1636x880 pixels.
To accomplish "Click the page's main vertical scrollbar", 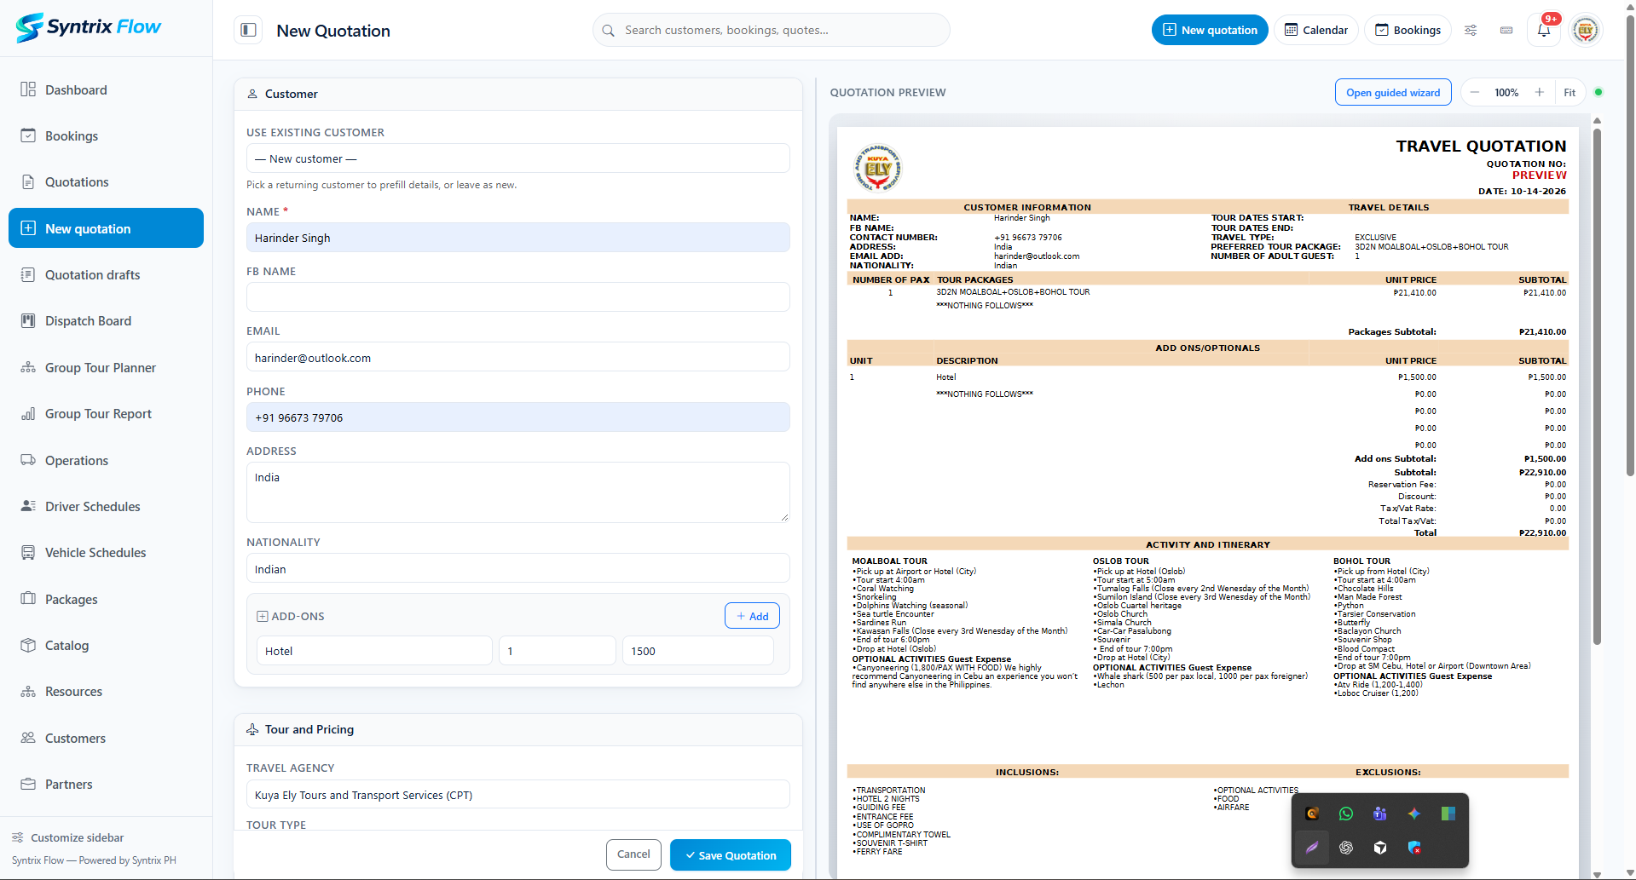I will [1630, 247].
